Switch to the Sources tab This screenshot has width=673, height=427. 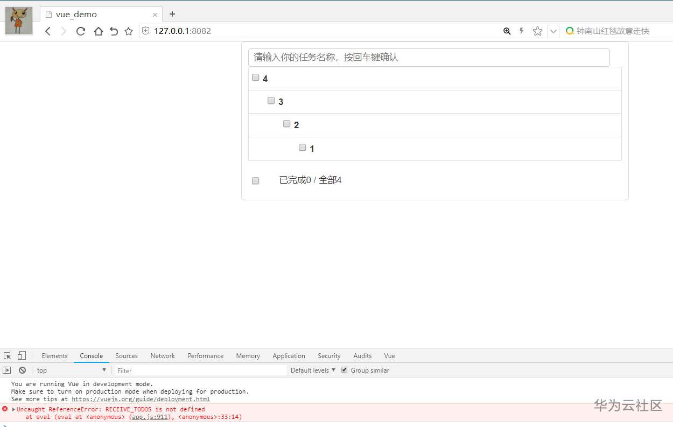click(x=127, y=356)
